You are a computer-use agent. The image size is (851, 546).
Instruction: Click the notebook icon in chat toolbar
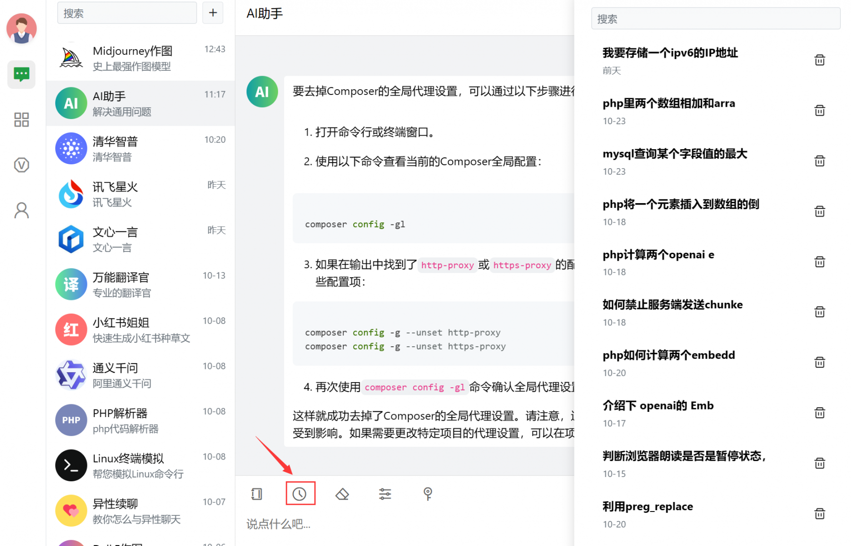pyautogui.click(x=257, y=494)
